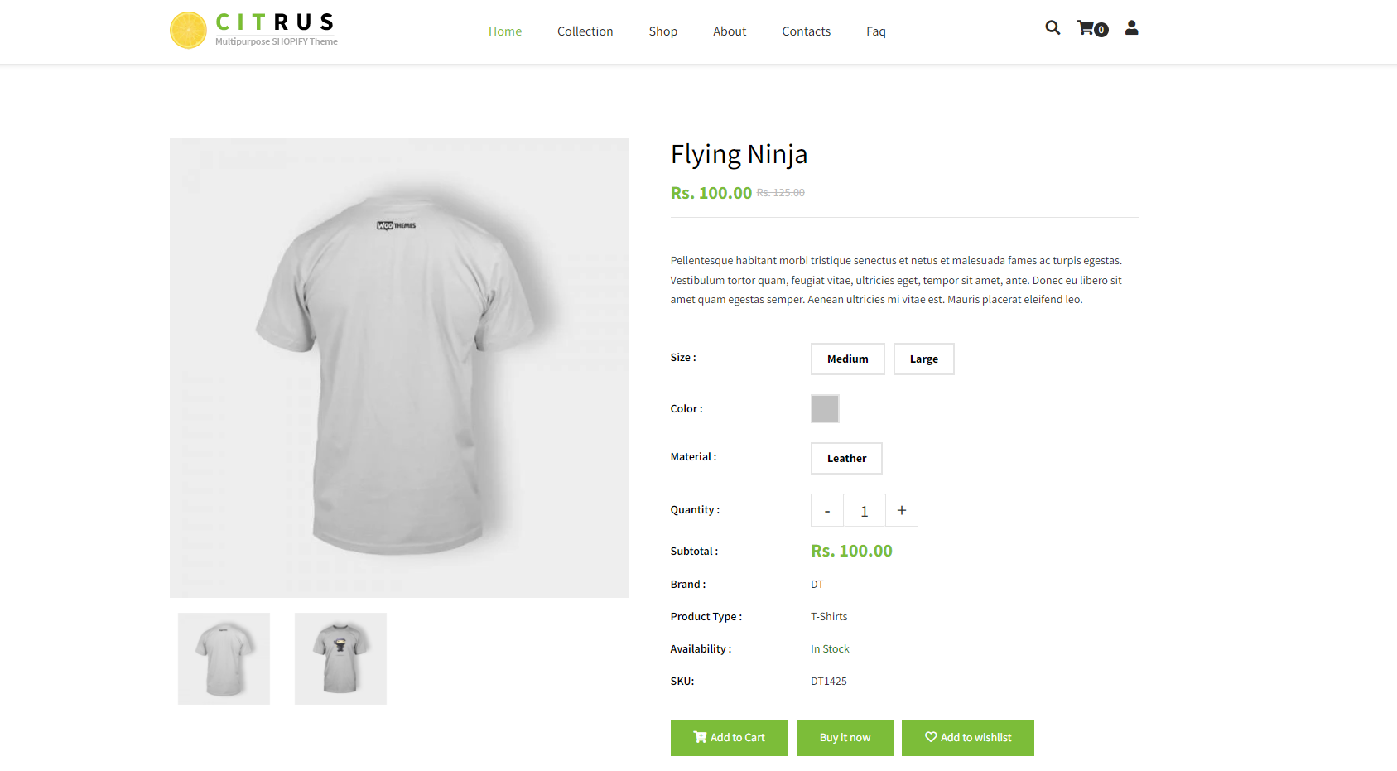Select the Large size option
Screen dimensions: 1397x771
[923, 359]
